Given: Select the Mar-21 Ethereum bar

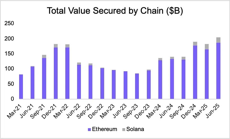Looking at the screenshot, I should tap(21, 87).
